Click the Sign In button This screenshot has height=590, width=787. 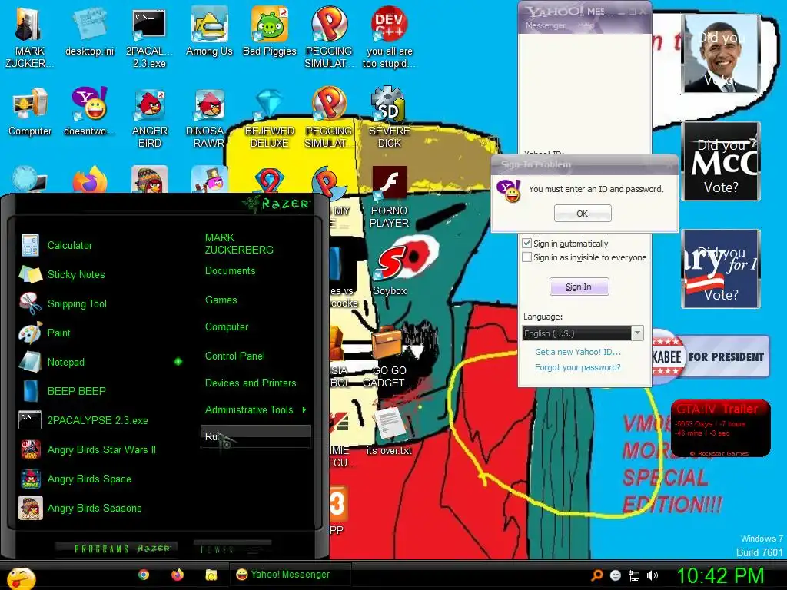coord(579,287)
